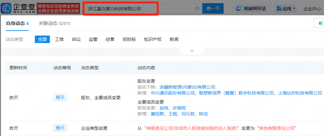Click the 动态类型 column header

tap(90, 68)
